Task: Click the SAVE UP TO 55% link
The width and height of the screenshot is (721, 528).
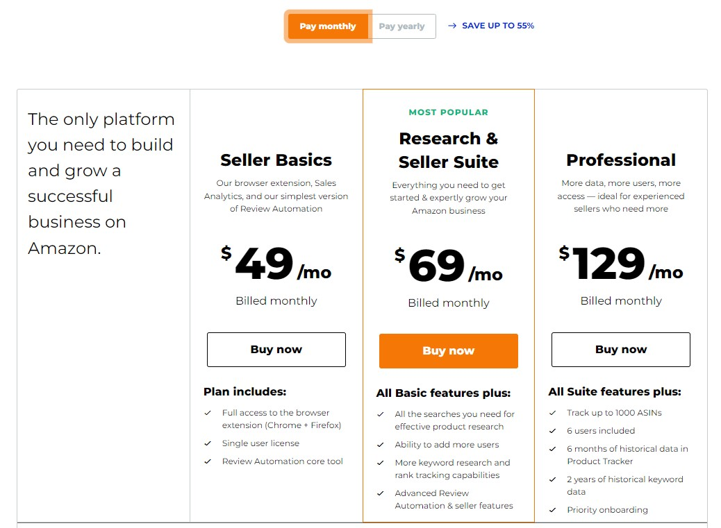Action: (498, 26)
